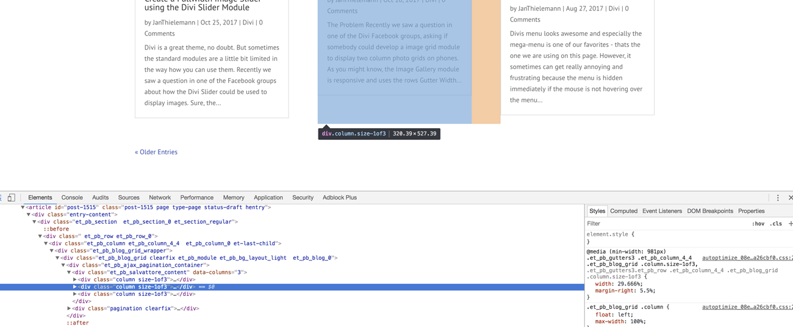Toggle the .cls class editor button
This screenshot has width=793, height=327.
tap(776, 224)
